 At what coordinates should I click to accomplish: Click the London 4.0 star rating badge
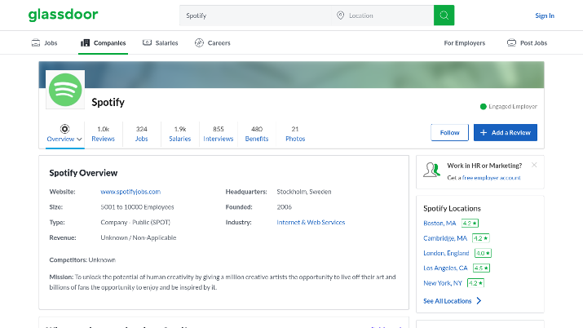coord(483,253)
